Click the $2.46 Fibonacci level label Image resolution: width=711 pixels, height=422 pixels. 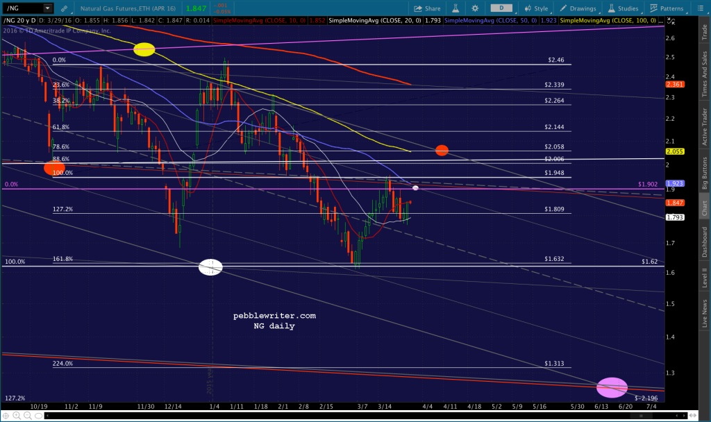click(x=556, y=60)
